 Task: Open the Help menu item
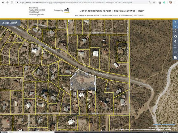(141, 11)
